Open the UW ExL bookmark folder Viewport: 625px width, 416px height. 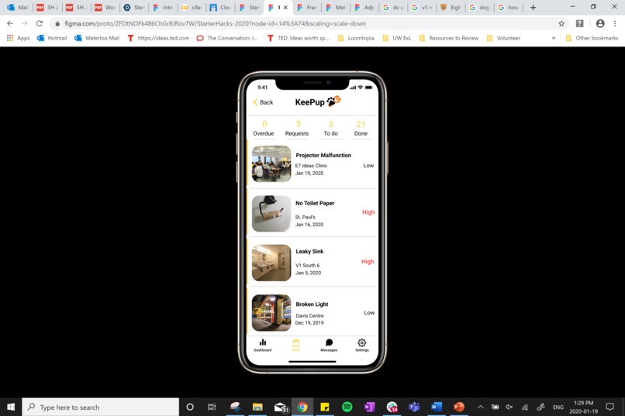(x=396, y=38)
